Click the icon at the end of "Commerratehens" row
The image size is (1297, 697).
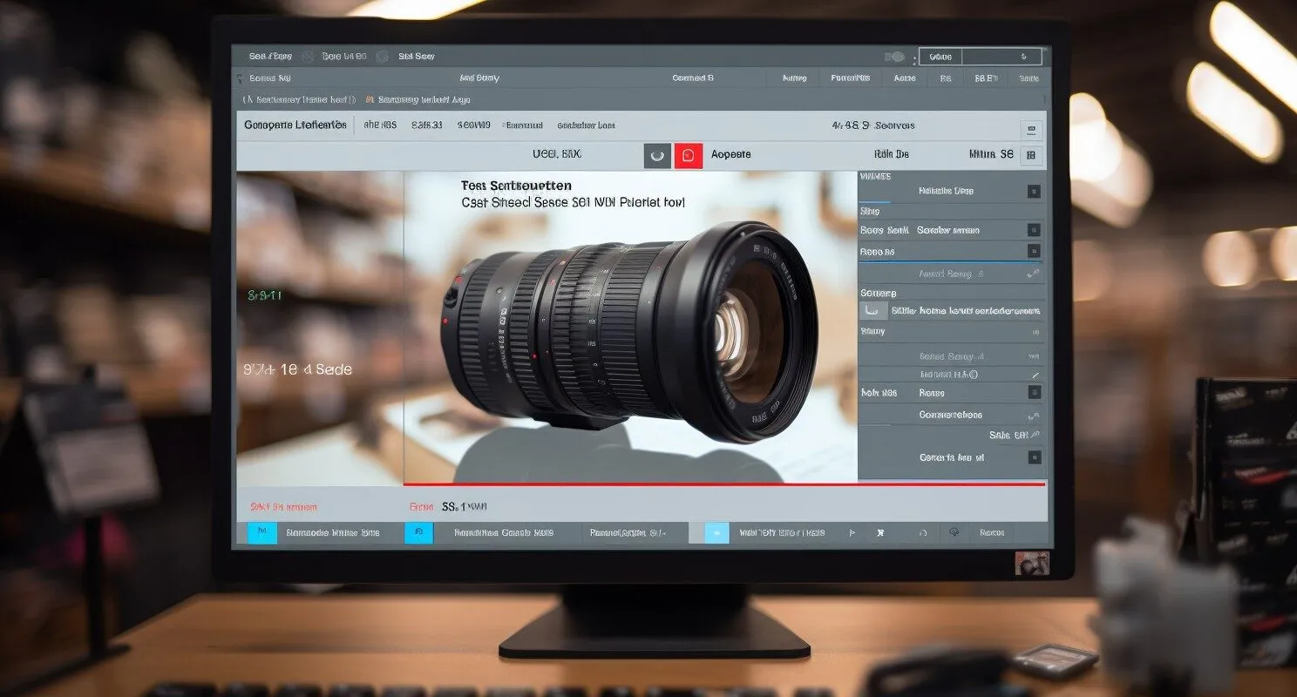point(1034,416)
